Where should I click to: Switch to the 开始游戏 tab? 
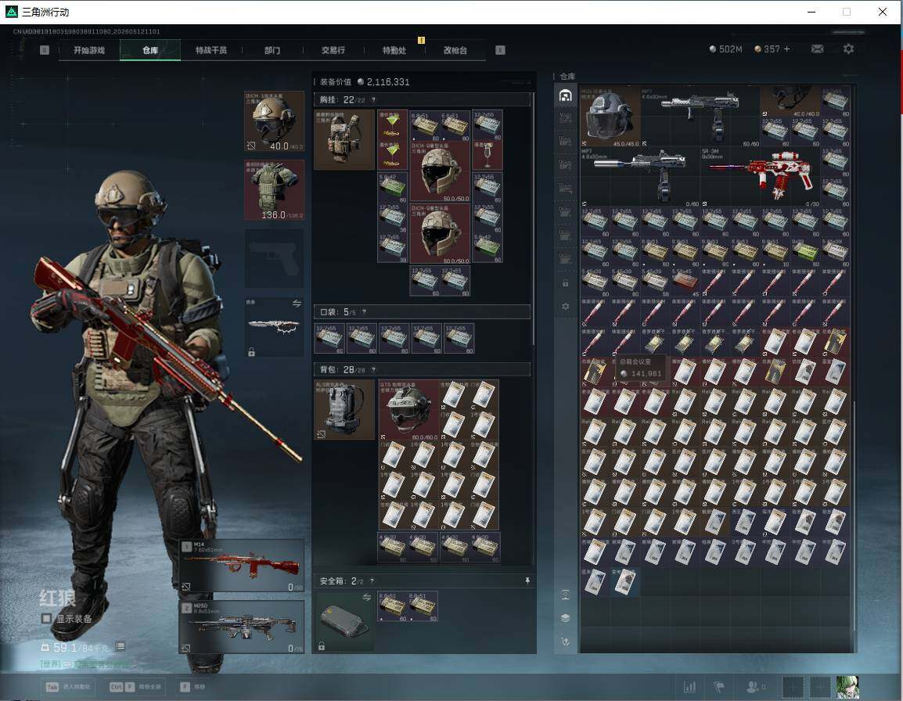89,50
